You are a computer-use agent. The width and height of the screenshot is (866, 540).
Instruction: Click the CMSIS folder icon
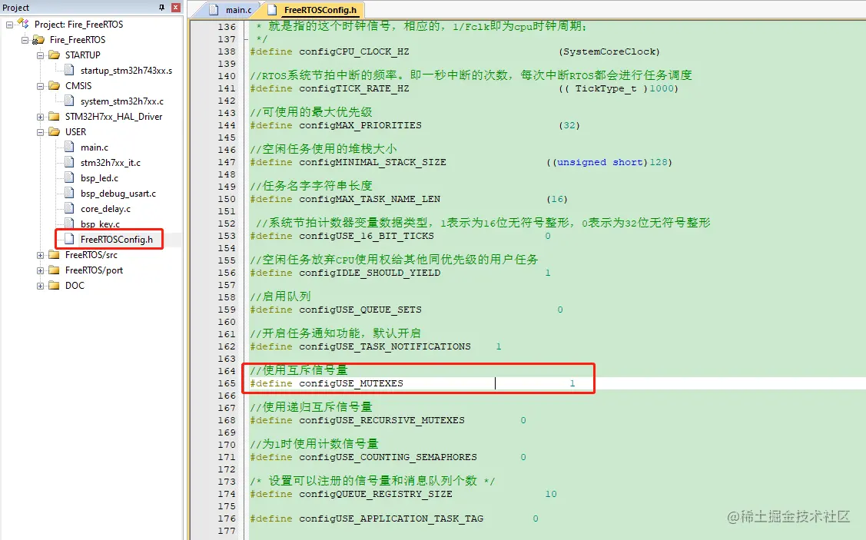pyautogui.click(x=54, y=85)
